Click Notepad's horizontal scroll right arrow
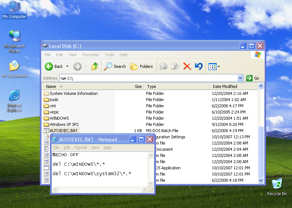The width and height of the screenshot is (292, 208). (144, 189)
